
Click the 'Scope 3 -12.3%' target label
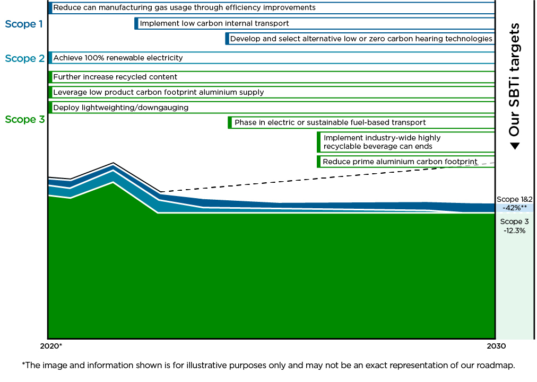(x=515, y=226)
